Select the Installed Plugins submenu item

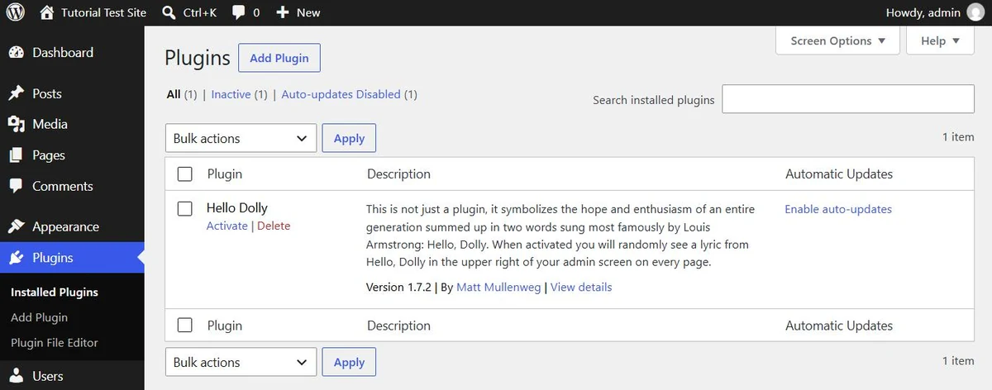pos(55,292)
